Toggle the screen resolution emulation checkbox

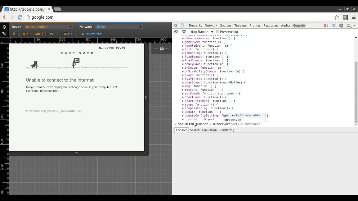pos(14,34)
